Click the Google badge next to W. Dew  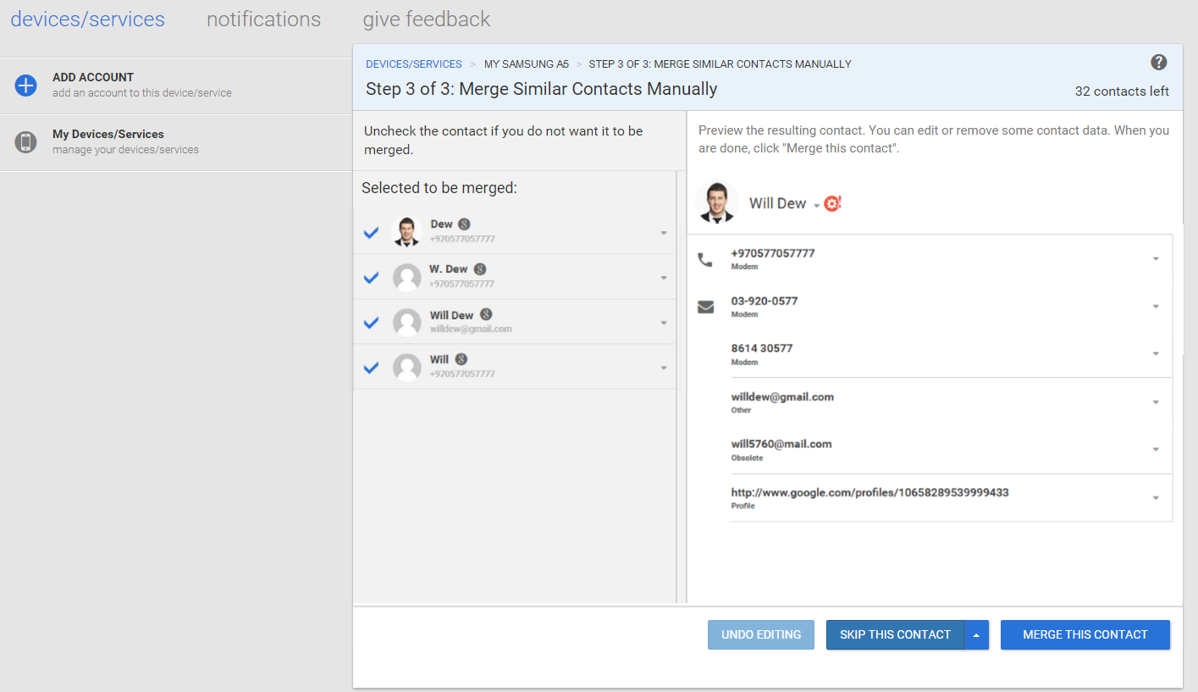[x=480, y=268]
